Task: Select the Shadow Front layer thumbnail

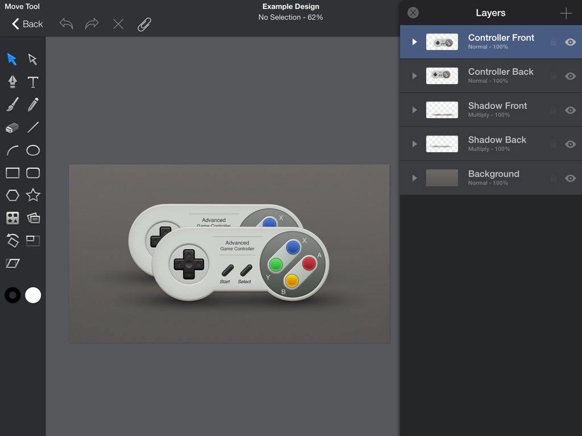Action: click(x=442, y=110)
